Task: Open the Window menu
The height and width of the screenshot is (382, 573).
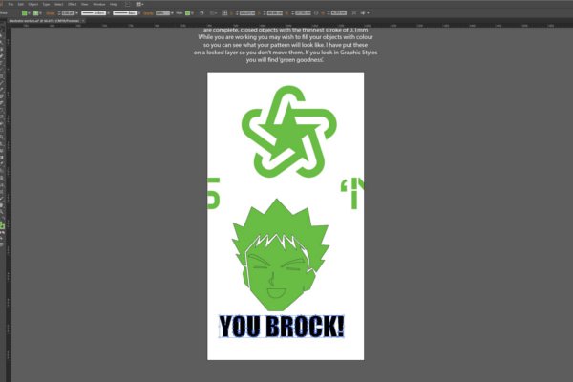Action: (x=99, y=5)
